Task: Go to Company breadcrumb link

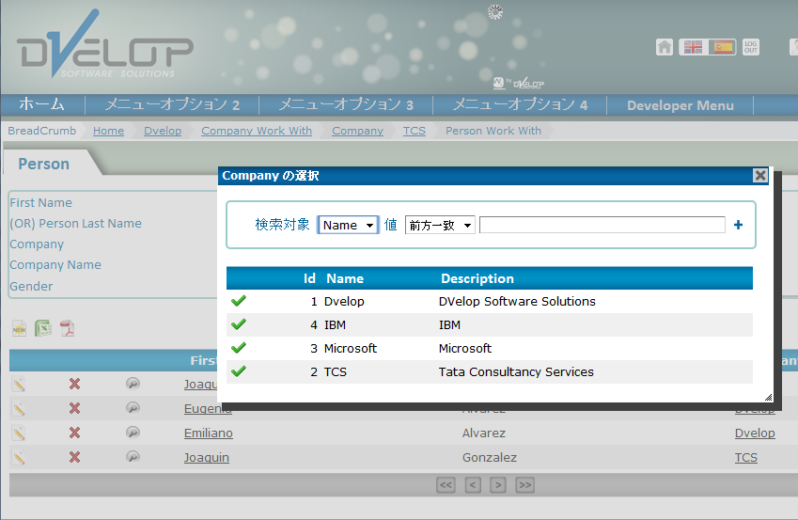Action: (x=358, y=131)
